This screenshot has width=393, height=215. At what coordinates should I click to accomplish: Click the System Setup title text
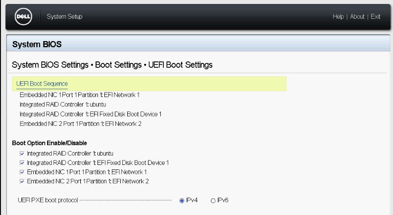click(x=64, y=17)
